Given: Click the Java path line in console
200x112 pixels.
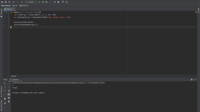Looking at the screenshot, I should point(58,83).
